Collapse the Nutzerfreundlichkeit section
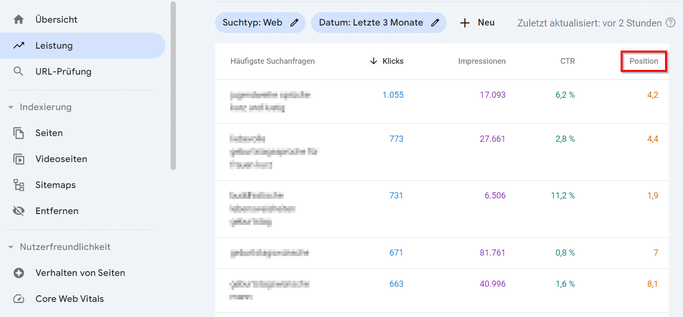 [10, 247]
